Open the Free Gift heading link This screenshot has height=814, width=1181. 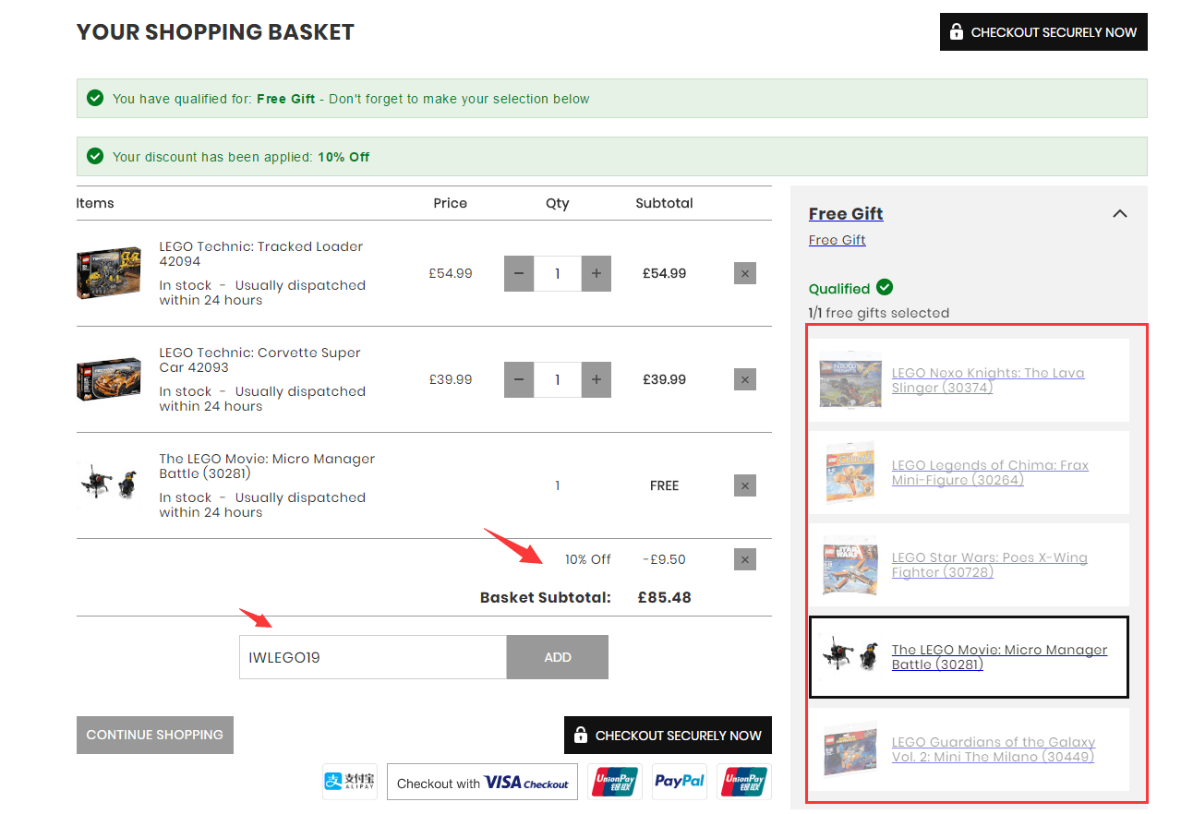tap(846, 214)
